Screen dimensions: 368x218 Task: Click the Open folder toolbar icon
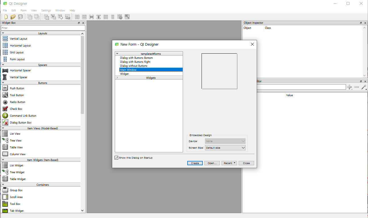(x=13, y=17)
